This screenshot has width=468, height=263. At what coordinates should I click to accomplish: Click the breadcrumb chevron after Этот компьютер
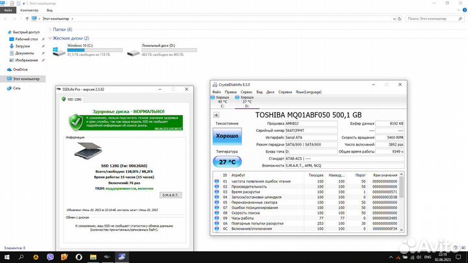(x=72, y=18)
